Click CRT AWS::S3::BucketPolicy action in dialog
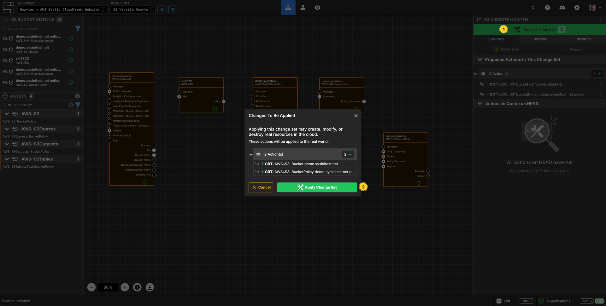This screenshot has width=606, height=306. [305, 172]
